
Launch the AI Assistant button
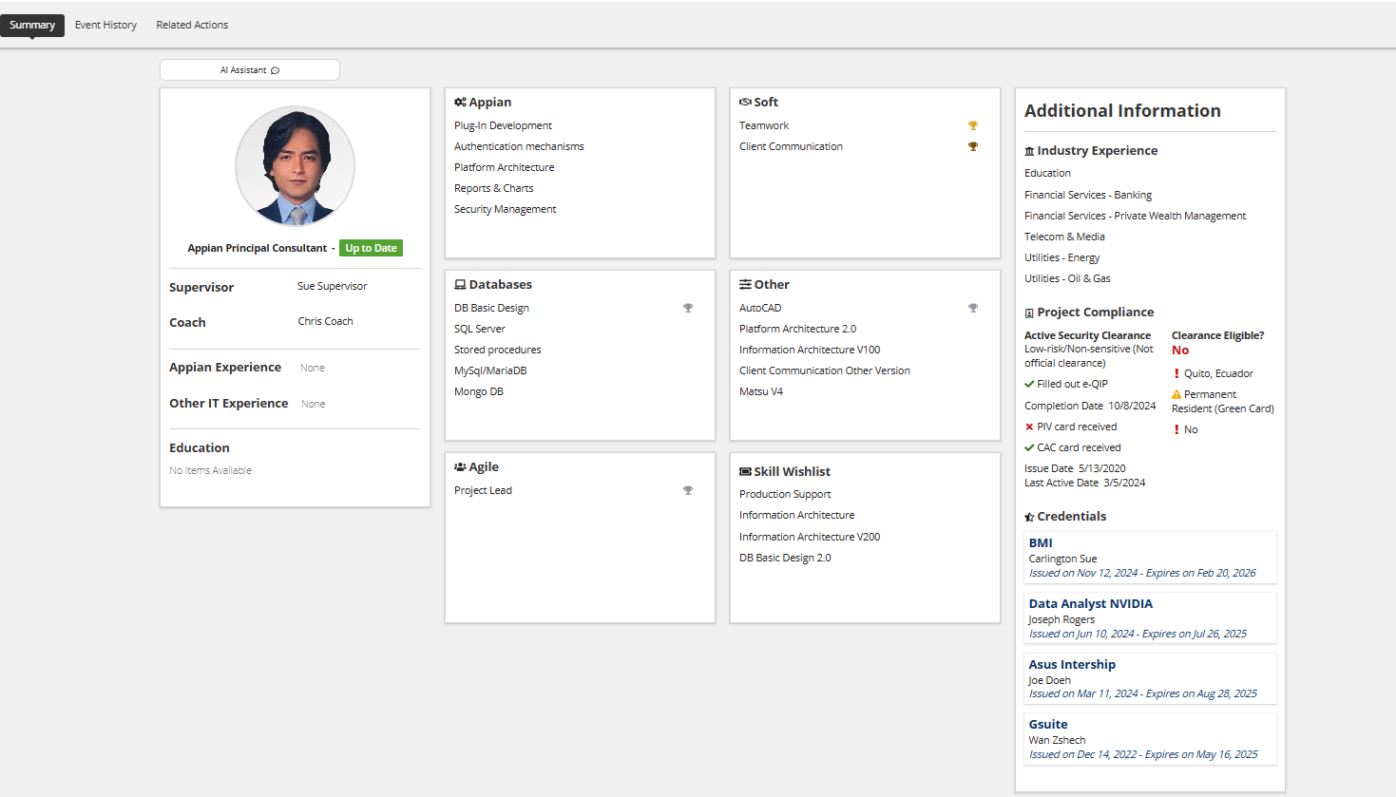250,70
